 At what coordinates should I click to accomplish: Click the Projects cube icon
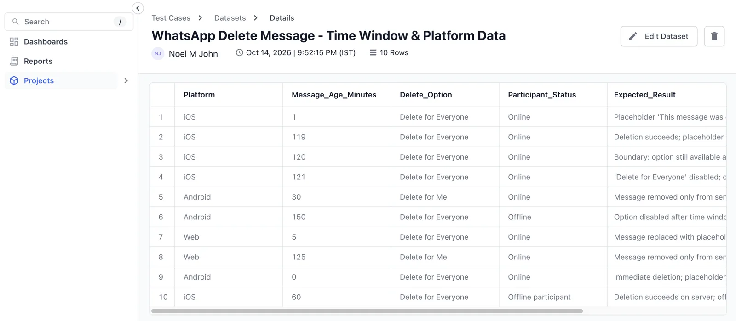[x=14, y=80]
